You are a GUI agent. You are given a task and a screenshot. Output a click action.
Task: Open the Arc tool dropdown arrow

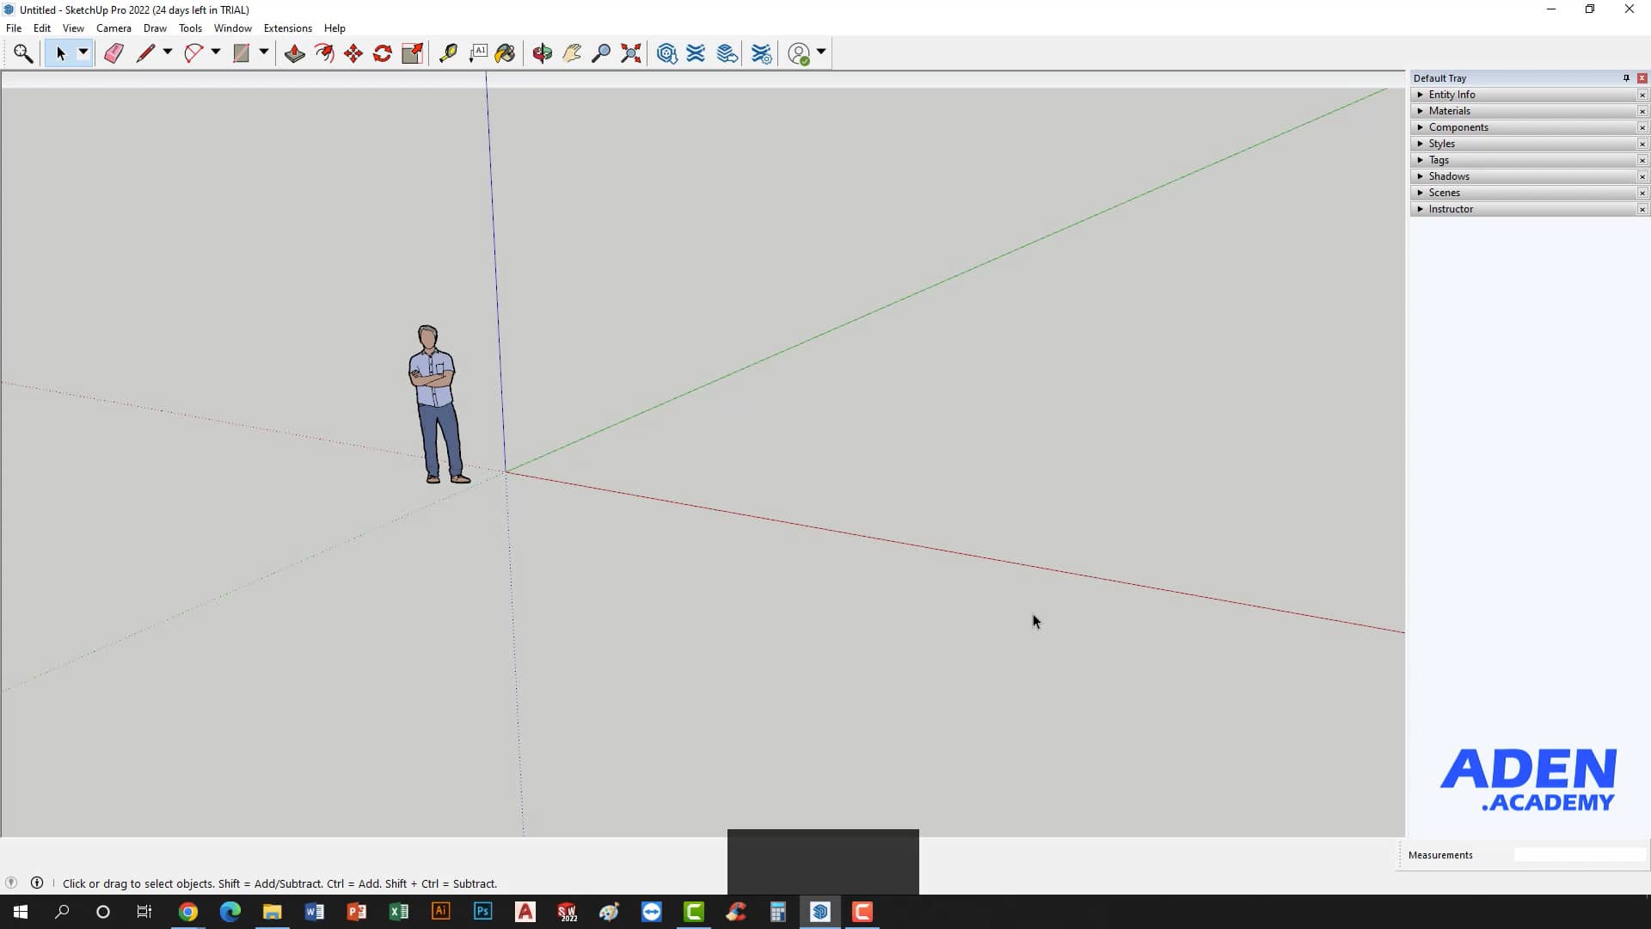point(214,52)
